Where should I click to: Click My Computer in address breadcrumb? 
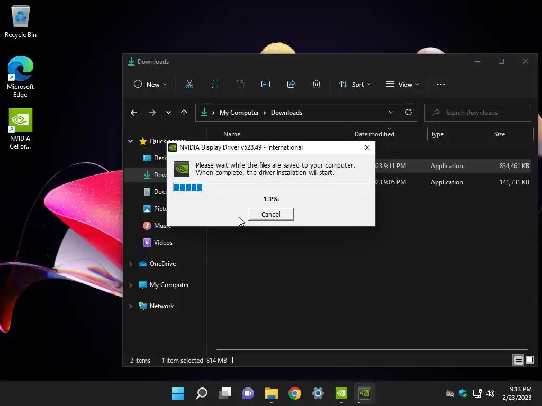pos(239,113)
